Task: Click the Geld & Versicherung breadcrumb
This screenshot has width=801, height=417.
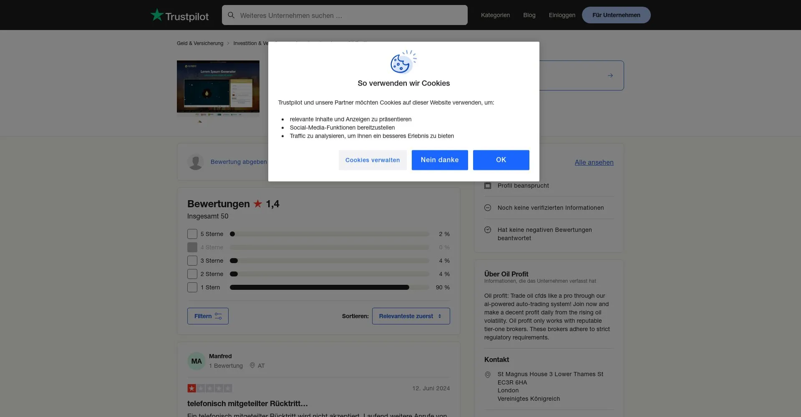Action: [x=200, y=43]
